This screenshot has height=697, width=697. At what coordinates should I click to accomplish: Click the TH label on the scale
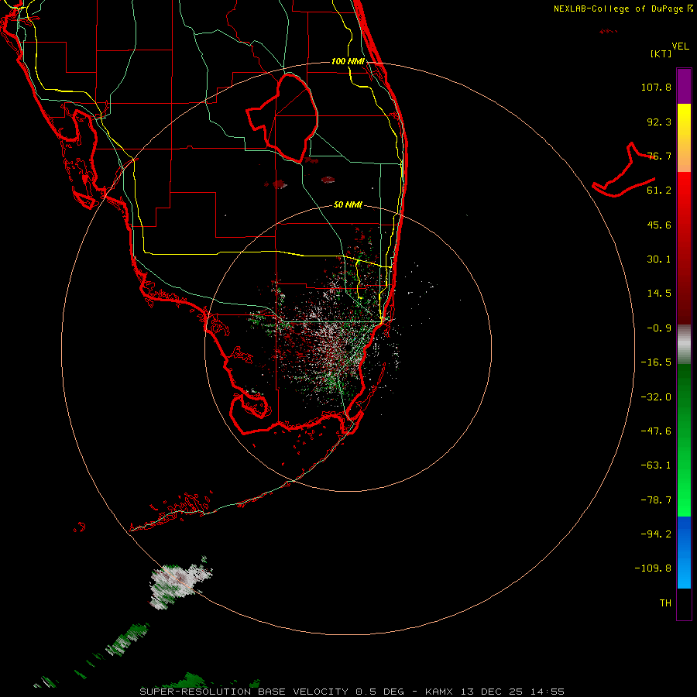(665, 603)
